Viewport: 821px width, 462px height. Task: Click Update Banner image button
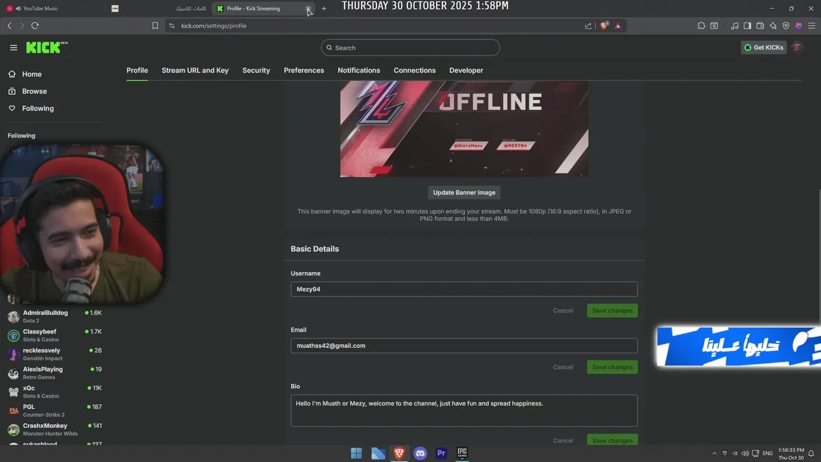pos(464,193)
